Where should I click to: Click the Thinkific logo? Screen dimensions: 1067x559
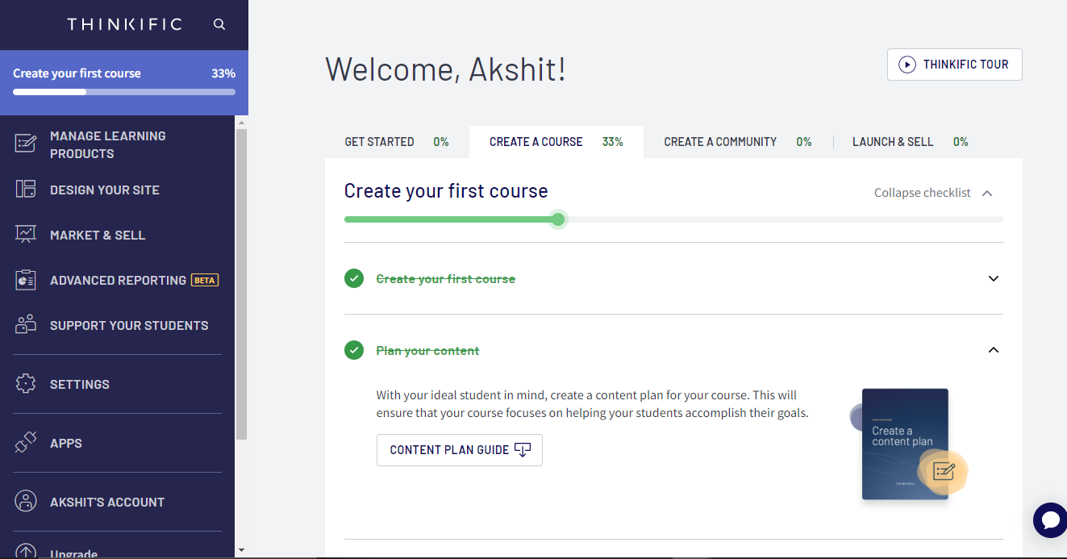coord(124,25)
